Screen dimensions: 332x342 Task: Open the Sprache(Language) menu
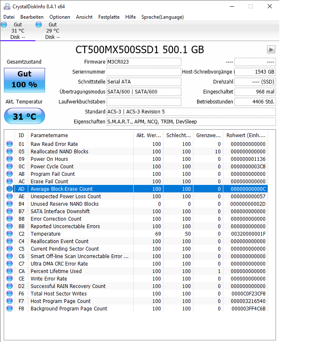pyautogui.click(x=163, y=17)
